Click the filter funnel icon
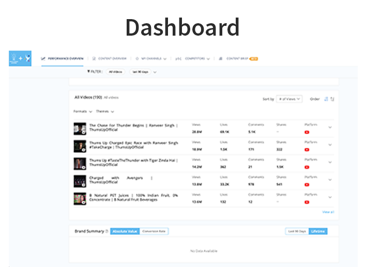This screenshot has height=267, width=366. pyautogui.click(x=88, y=72)
